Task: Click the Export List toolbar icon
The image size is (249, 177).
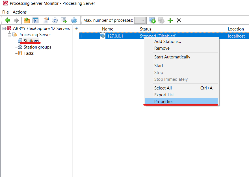Action: (64, 20)
